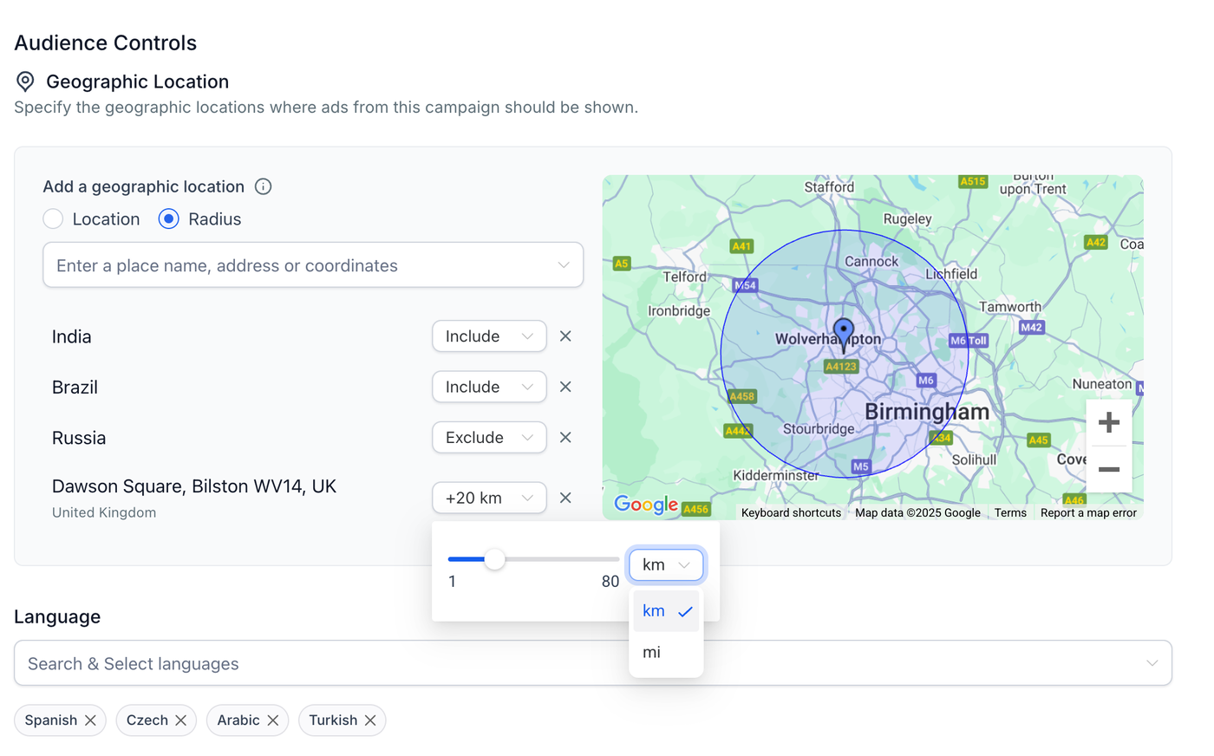
Task: Remove the Turkish language chip
Action: pos(370,720)
